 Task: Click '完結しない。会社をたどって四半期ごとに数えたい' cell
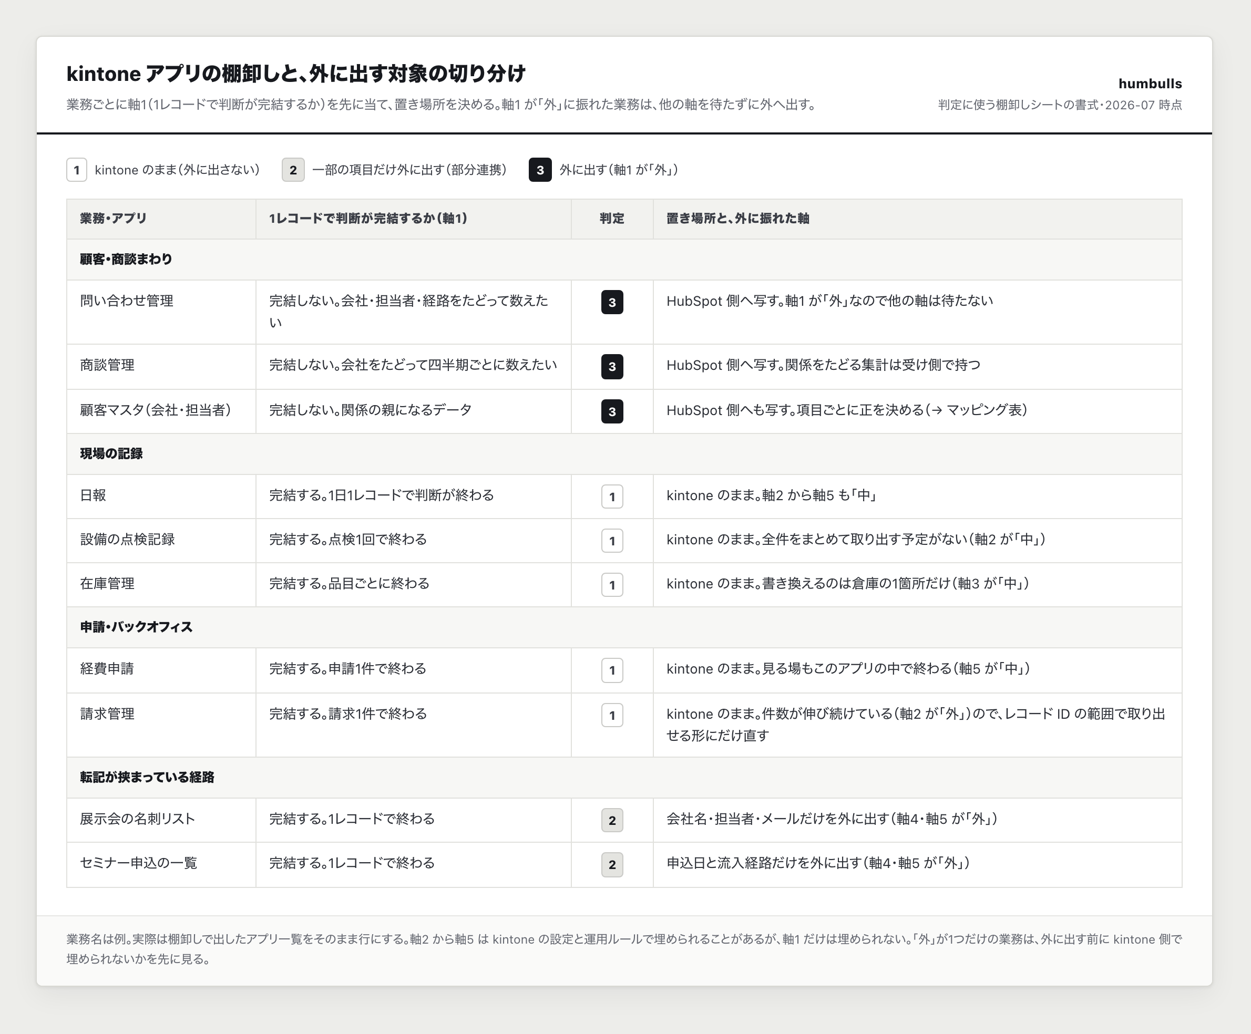pos(414,366)
